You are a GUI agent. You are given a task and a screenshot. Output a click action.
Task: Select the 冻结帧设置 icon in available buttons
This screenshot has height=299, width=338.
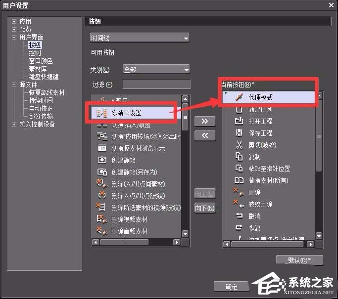point(102,113)
